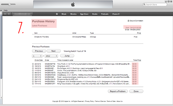Click the Total Price column header

coord(137,60)
